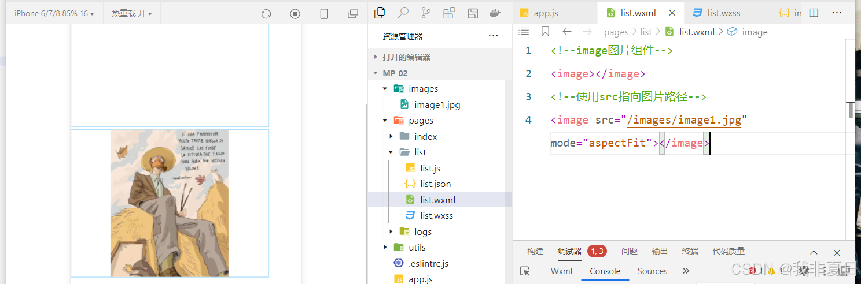Show more devtools tabs chevron
The width and height of the screenshot is (861, 284).
point(686,271)
